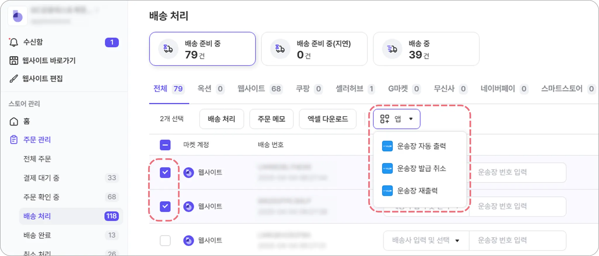Collapse the 앱 dropdown button

point(396,119)
